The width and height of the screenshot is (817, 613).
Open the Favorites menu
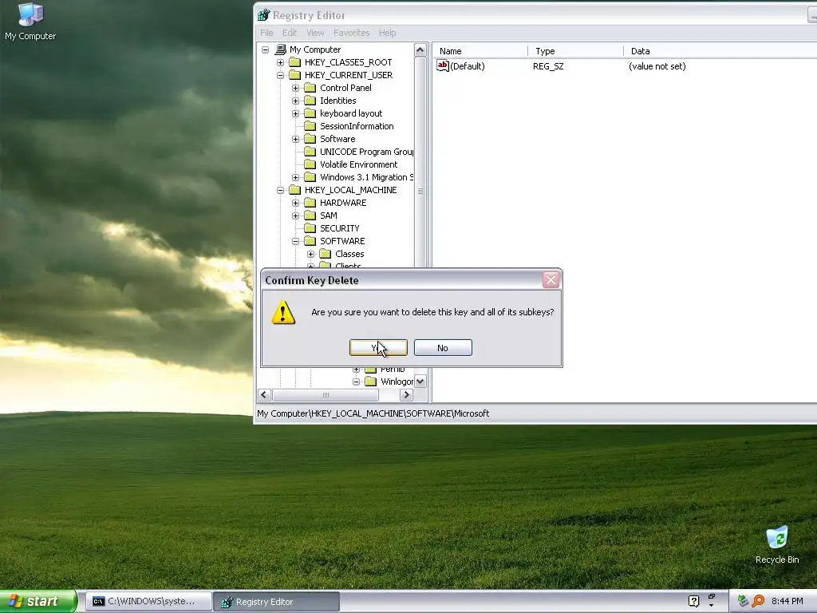click(x=351, y=33)
